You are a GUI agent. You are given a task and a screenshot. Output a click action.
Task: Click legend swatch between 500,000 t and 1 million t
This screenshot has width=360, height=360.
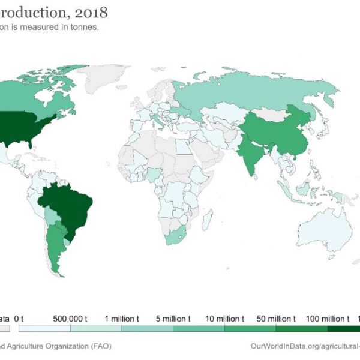click(95, 329)
